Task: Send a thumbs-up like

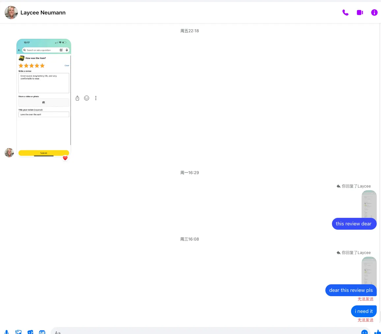Action: pos(377,332)
